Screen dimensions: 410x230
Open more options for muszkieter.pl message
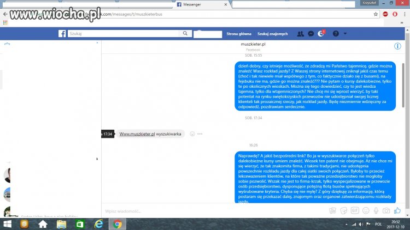pos(200,134)
